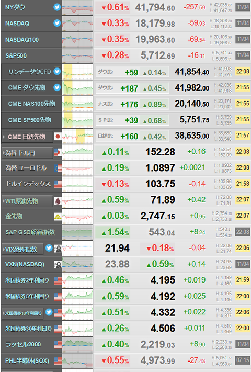
Task: Open CME NAS100先物 link
Action: point(32,104)
